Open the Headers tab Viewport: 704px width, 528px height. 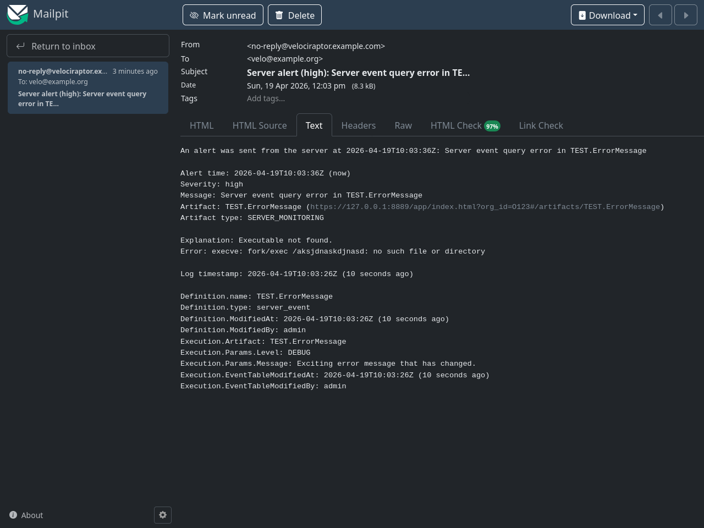point(359,125)
